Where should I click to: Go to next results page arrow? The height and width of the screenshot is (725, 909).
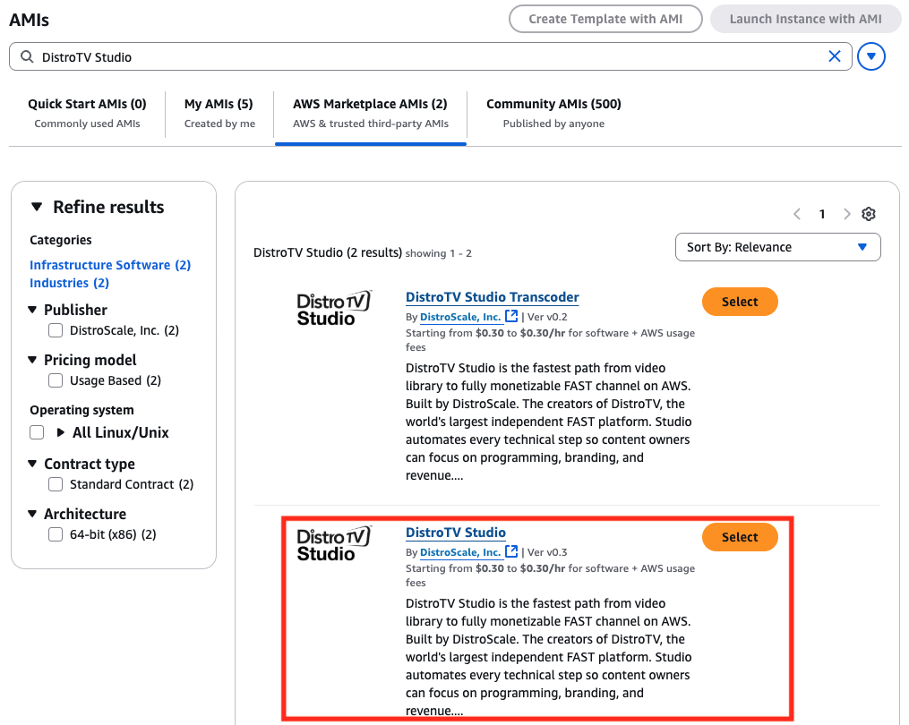(846, 214)
